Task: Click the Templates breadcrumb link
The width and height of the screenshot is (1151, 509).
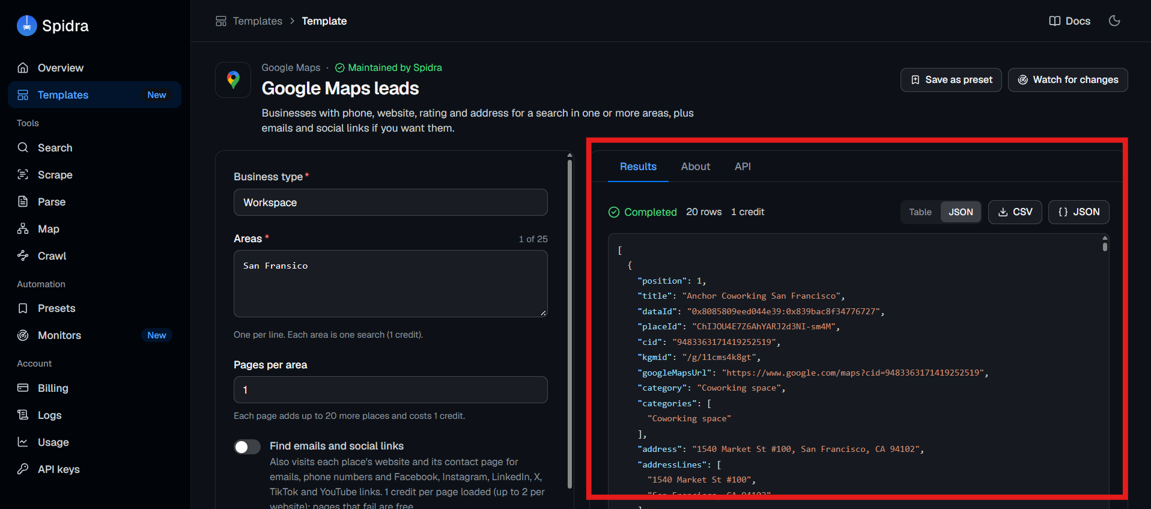Action: coord(257,21)
